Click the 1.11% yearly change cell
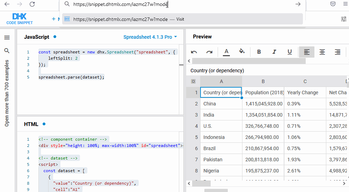This screenshot has width=349, height=192. pyautogui.click(x=305, y=115)
